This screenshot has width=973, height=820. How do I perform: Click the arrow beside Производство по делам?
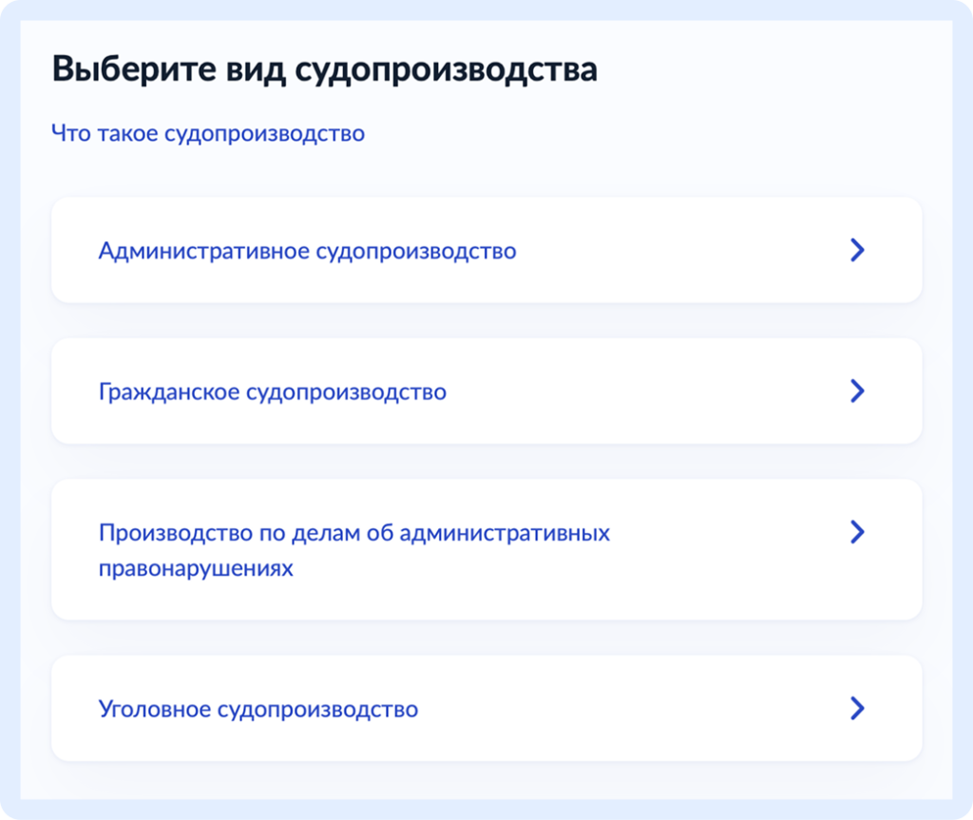[x=857, y=532]
